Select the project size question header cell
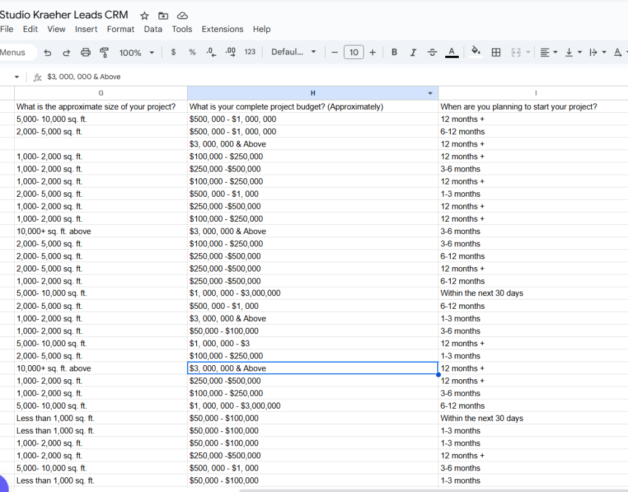Screen dimensions: 628x492 coord(101,107)
